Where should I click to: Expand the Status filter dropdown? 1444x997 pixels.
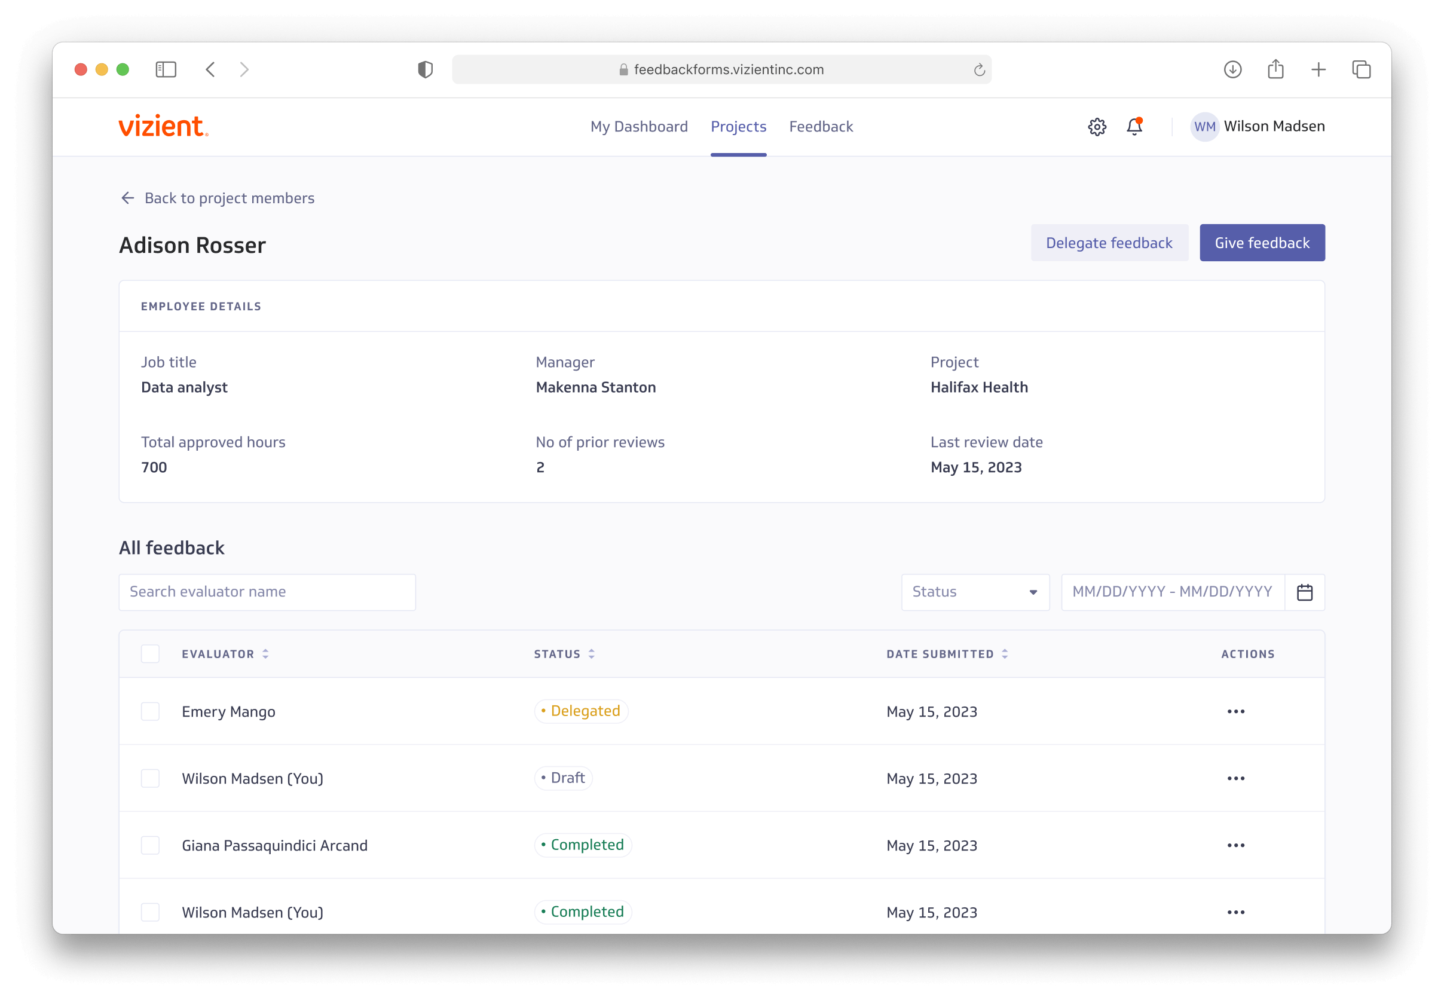(974, 592)
